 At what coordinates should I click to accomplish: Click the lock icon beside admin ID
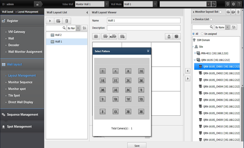tap(38, 4)
